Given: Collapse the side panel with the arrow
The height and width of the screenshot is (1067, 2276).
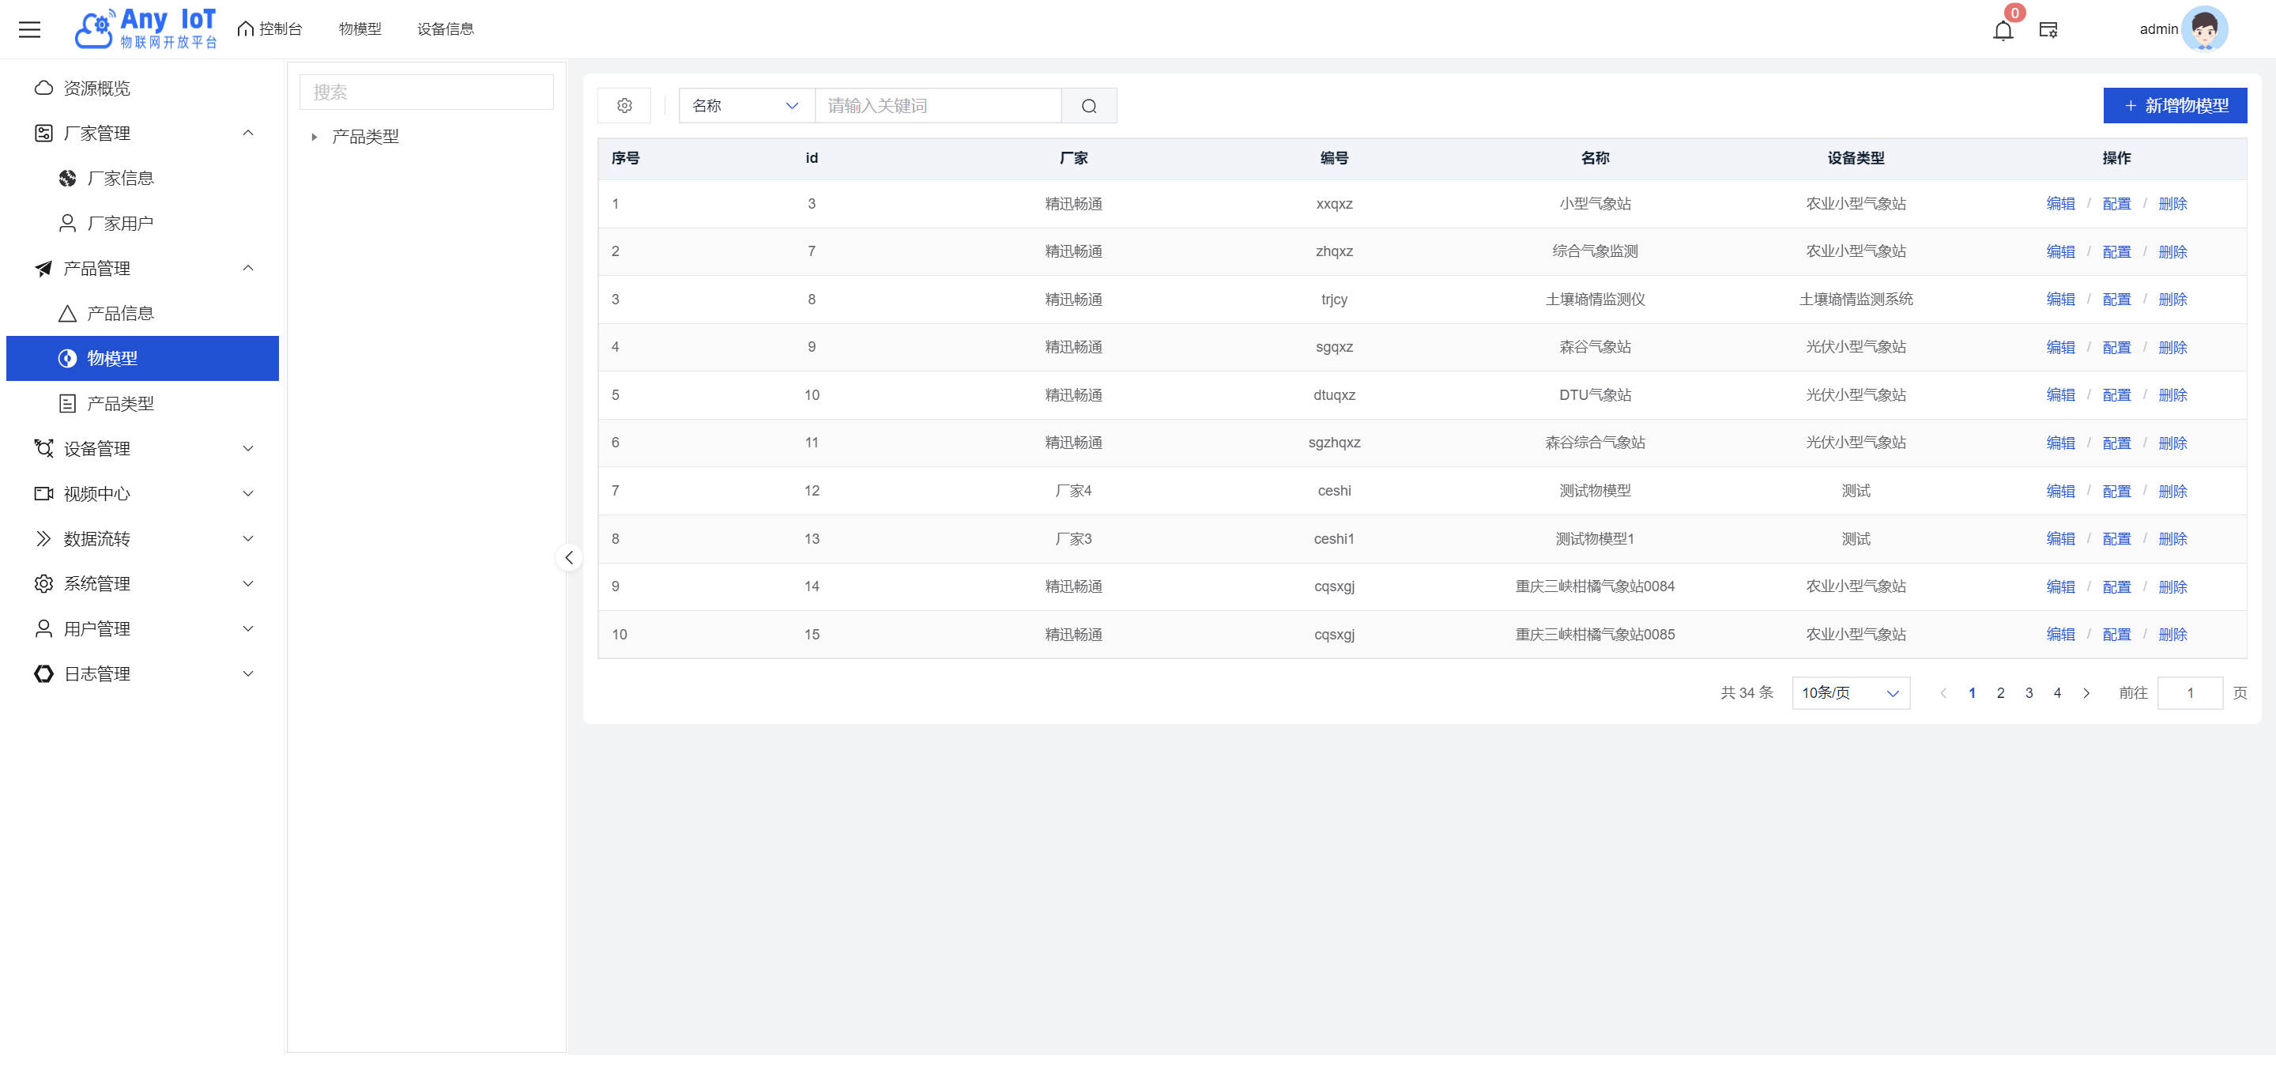Looking at the screenshot, I should tap(569, 557).
